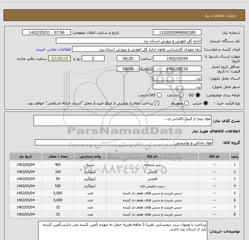
Task: Click quantity 5,000 in row 6
Action: pyautogui.click(x=58, y=200)
